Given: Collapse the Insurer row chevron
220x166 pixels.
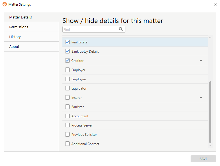Looking at the screenshot, I should tap(201, 97).
